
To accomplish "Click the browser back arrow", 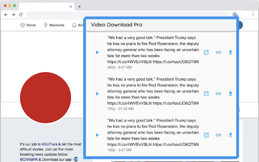I will coord(6,15).
